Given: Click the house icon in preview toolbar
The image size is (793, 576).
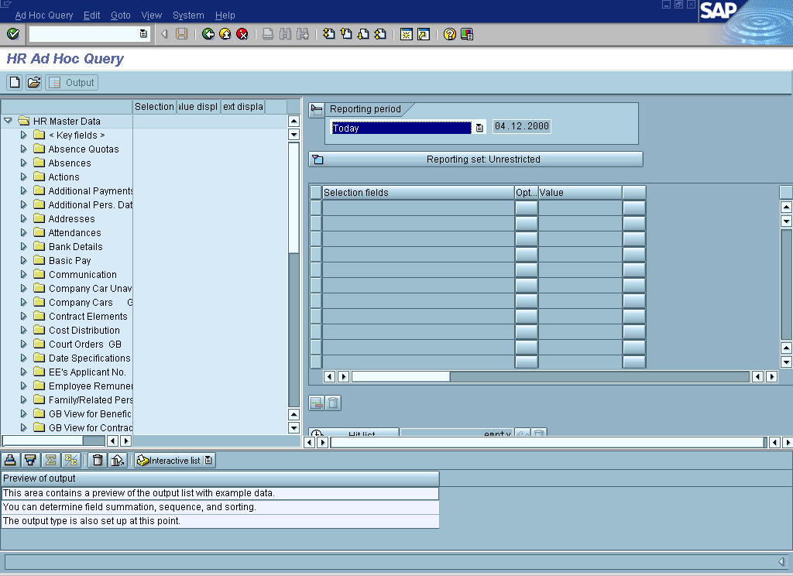Looking at the screenshot, I should click(118, 460).
